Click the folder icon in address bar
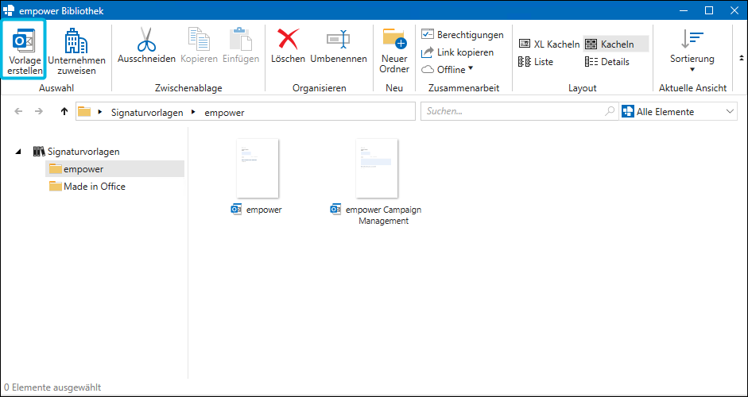Image resolution: width=748 pixels, height=397 pixels. (84, 112)
